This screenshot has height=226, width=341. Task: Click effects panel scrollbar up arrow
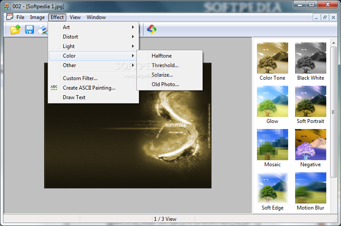[333, 43]
